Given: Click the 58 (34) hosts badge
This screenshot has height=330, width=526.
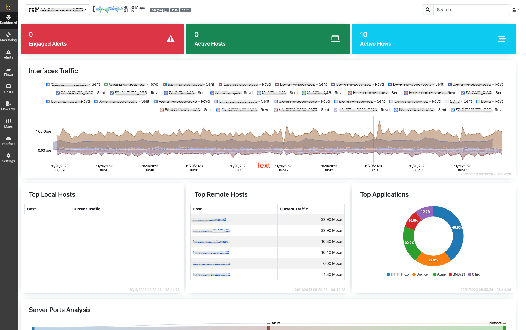Looking at the screenshot, I should point(159,10).
